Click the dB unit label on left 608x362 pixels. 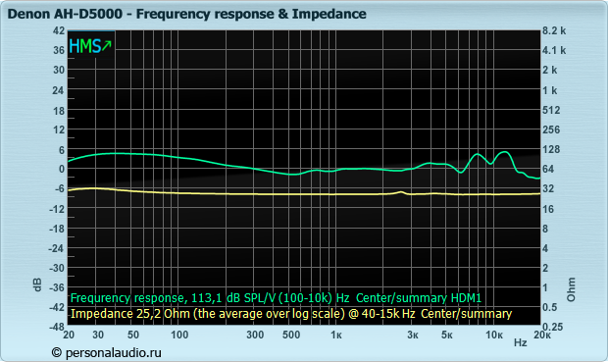(37, 284)
